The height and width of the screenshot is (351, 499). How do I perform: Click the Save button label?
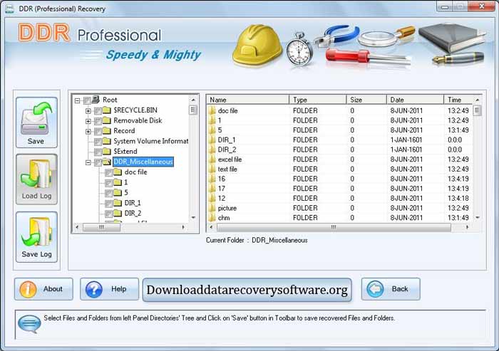[36, 141]
